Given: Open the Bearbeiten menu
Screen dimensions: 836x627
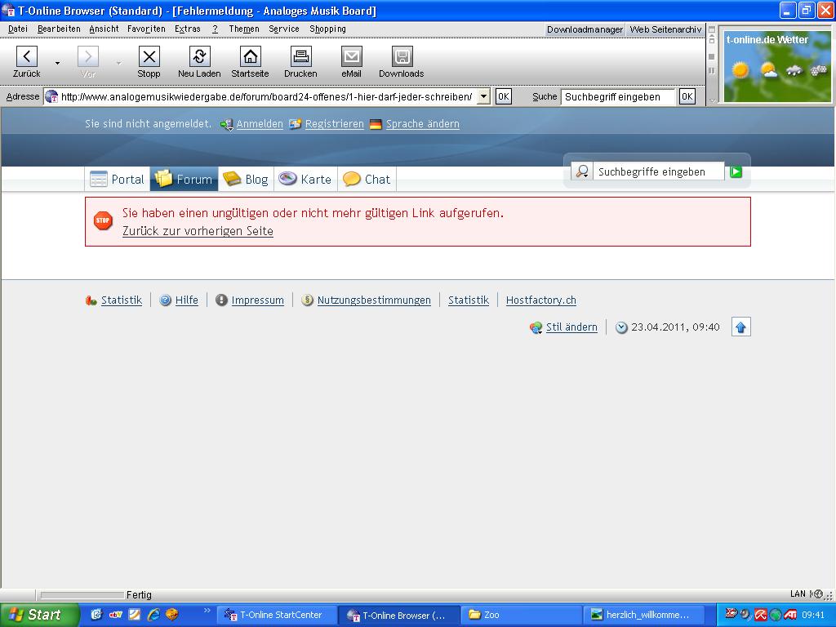Looking at the screenshot, I should 59,29.
